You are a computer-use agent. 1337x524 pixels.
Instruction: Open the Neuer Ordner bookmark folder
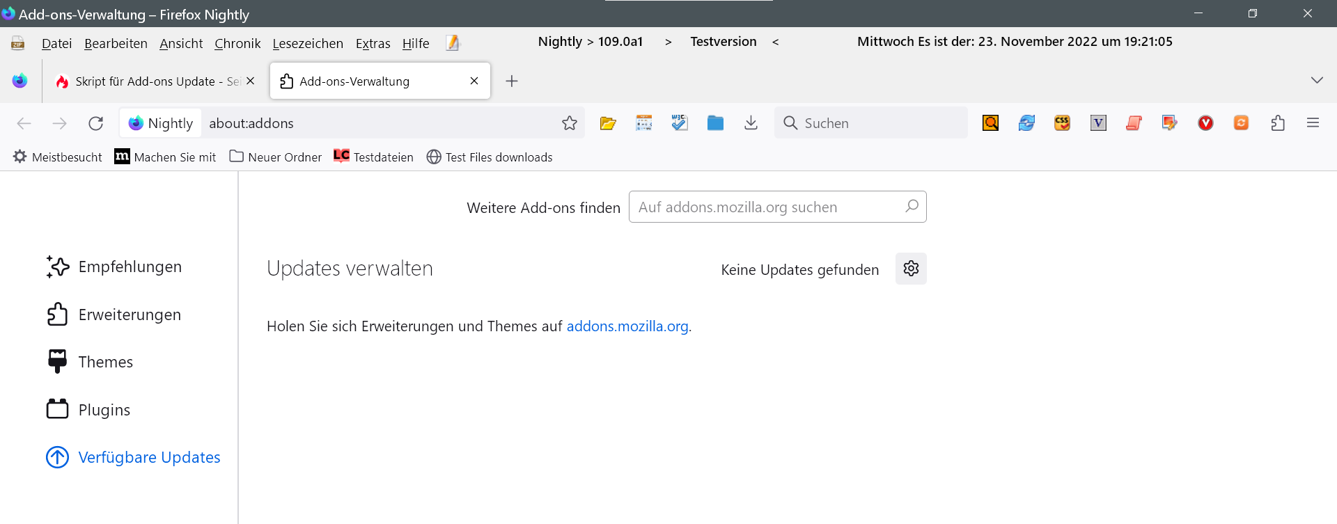pyautogui.click(x=276, y=157)
